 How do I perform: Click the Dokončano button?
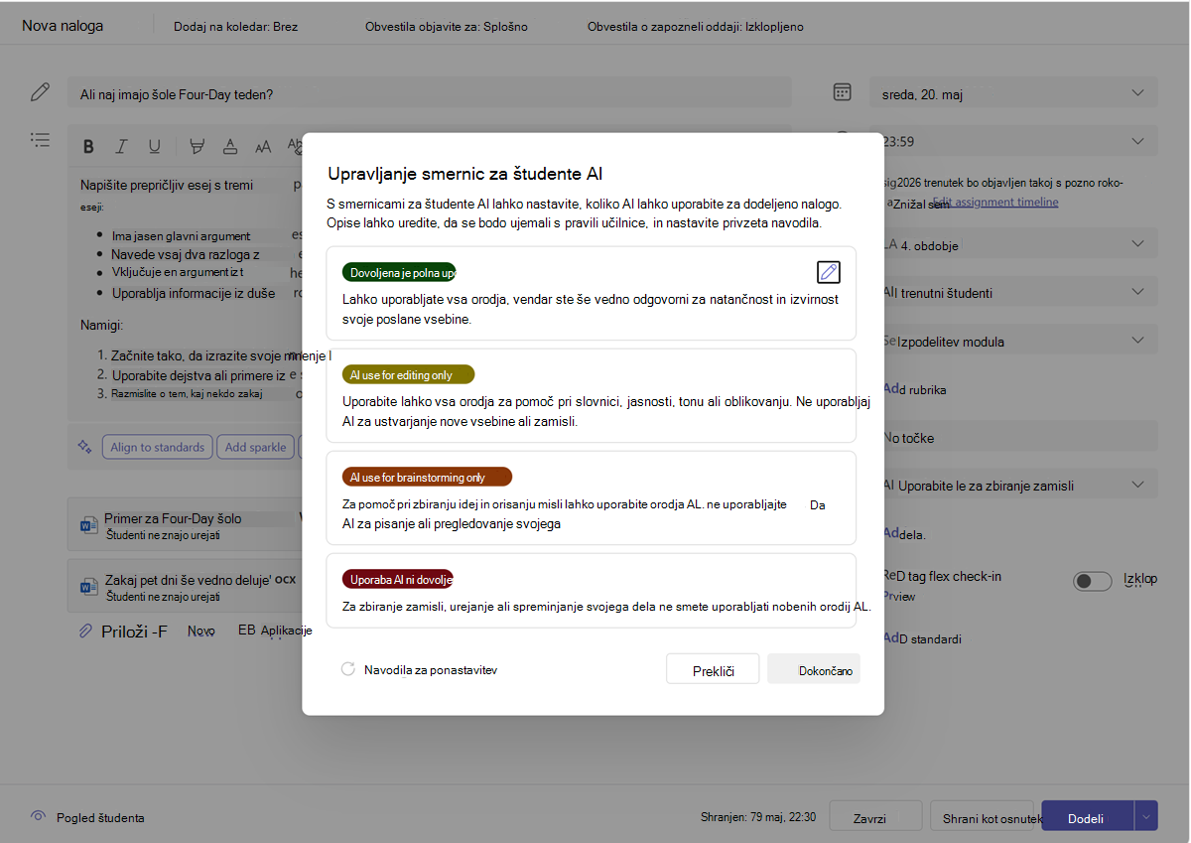point(814,670)
